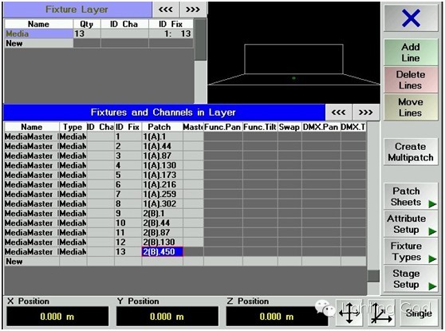Click Create Multipatch button
This screenshot has height=331, width=445.
pyautogui.click(x=411, y=152)
